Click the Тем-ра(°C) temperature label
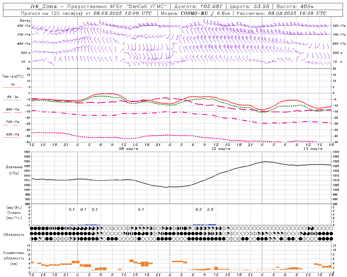The height and width of the screenshot is (277, 347). point(13,77)
